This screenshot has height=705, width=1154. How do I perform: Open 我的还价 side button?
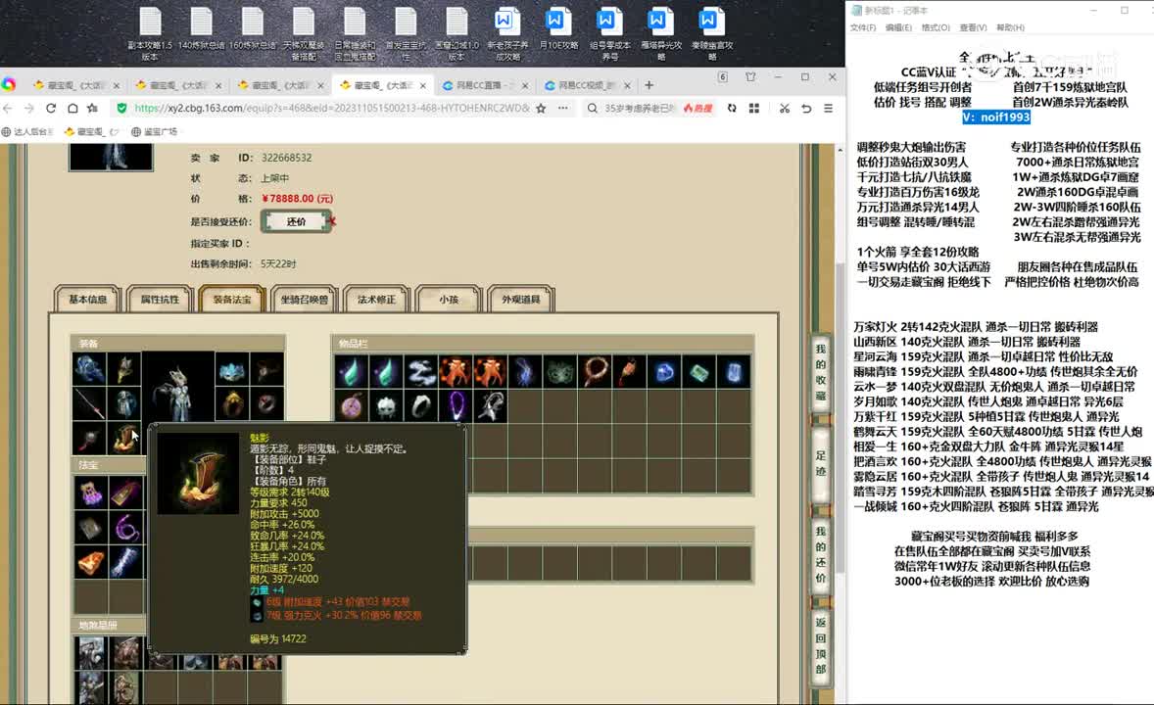[821, 554]
